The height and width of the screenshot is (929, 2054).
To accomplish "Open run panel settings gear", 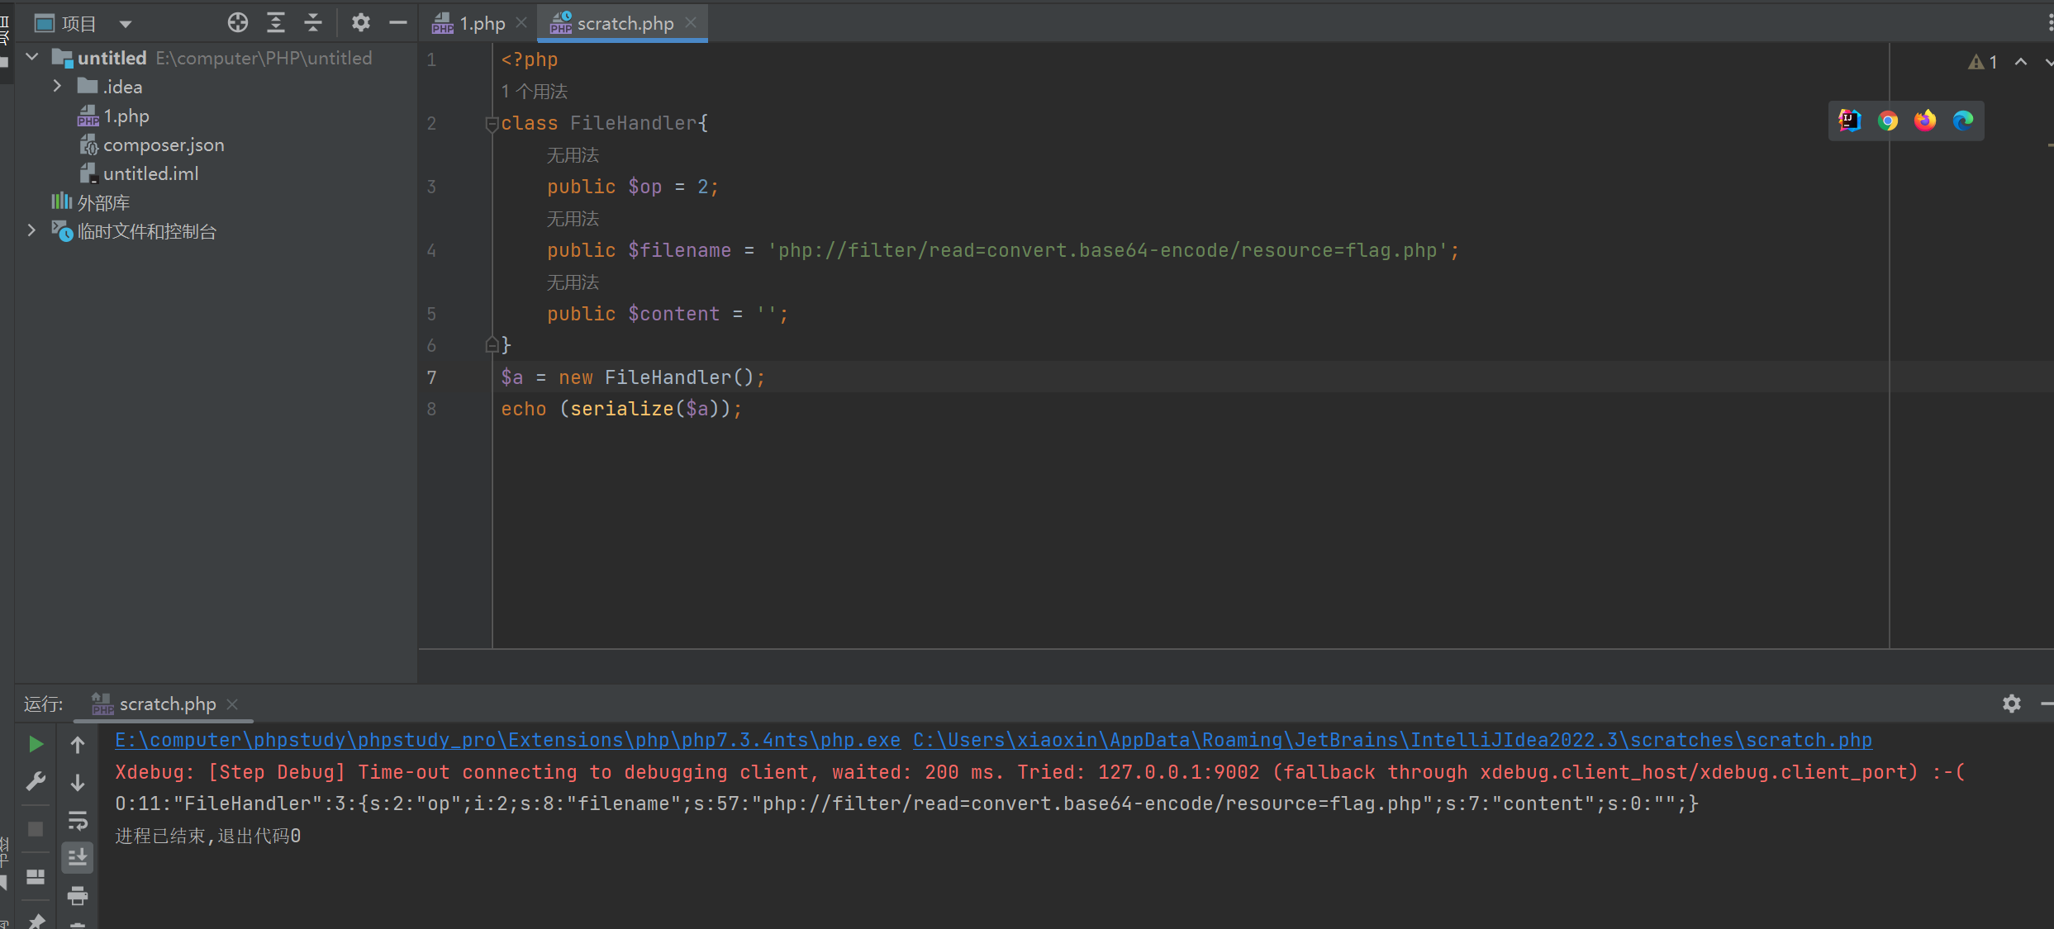I will click(x=2012, y=704).
